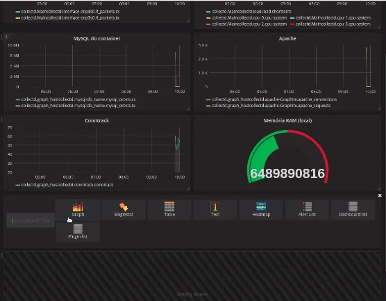Add a Singlestat panel
The height and width of the screenshot is (301, 386).
(x=124, y=209)
